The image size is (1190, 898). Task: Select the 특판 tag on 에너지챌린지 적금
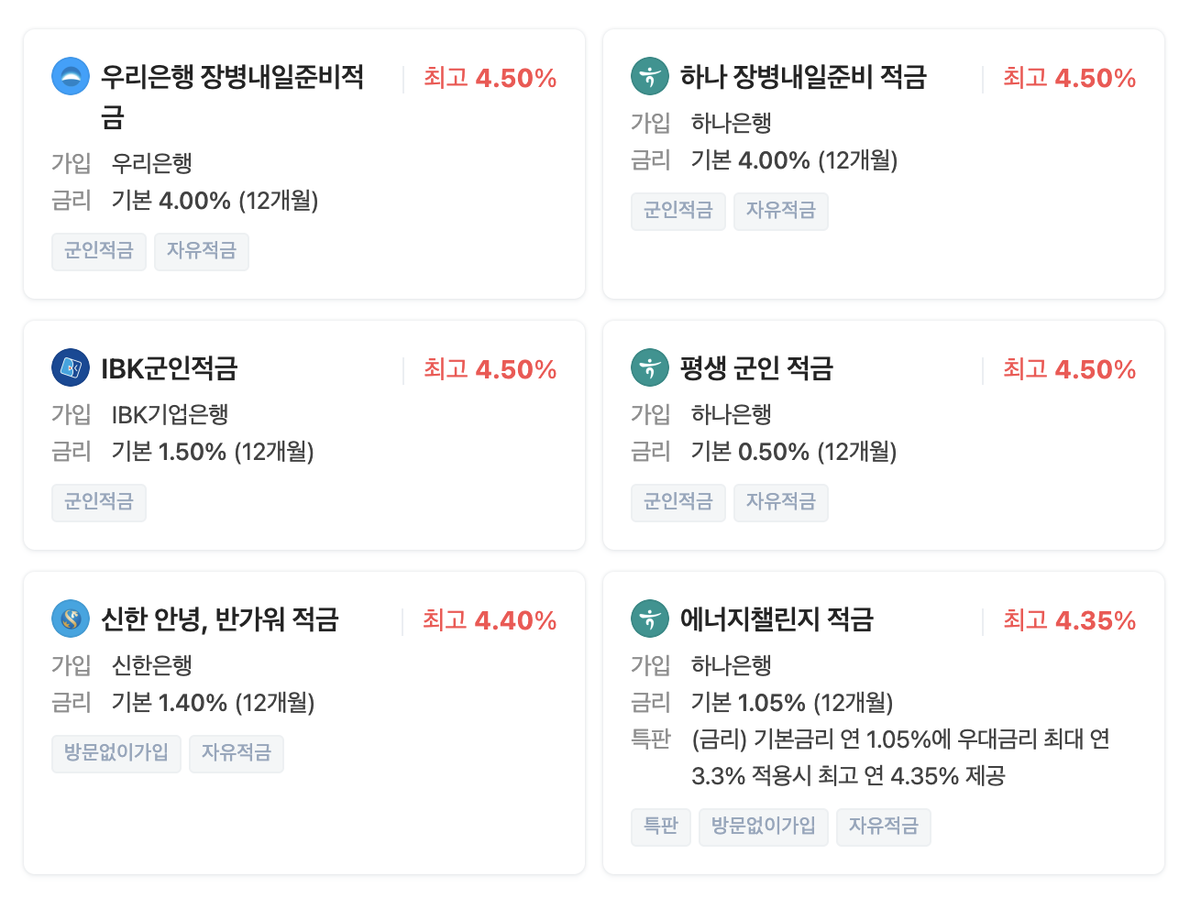click(660, 826)
